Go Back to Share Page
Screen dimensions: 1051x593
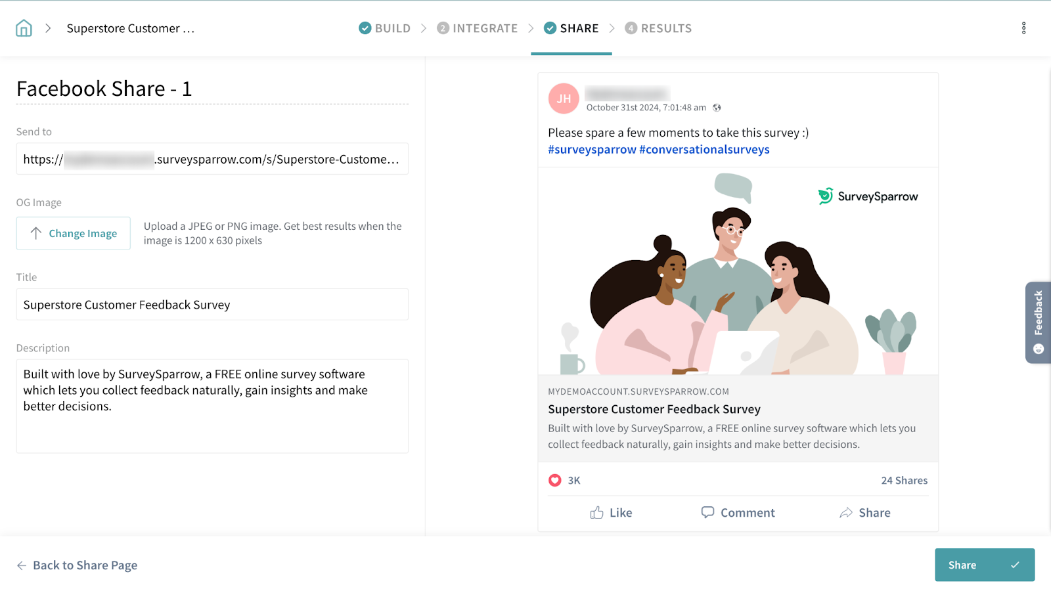pyautogui.click(x=77, y=565)
